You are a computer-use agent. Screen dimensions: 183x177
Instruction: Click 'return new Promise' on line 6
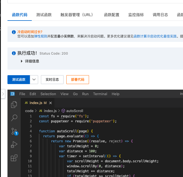click(69, 141)
